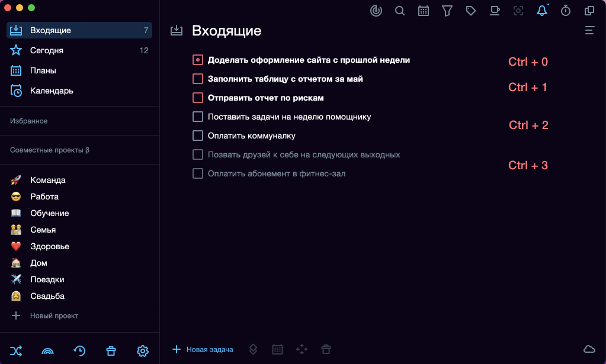The image size is (606, 364).
Task: Click the tag icon in top toolbar
Action: click(471, 11)
